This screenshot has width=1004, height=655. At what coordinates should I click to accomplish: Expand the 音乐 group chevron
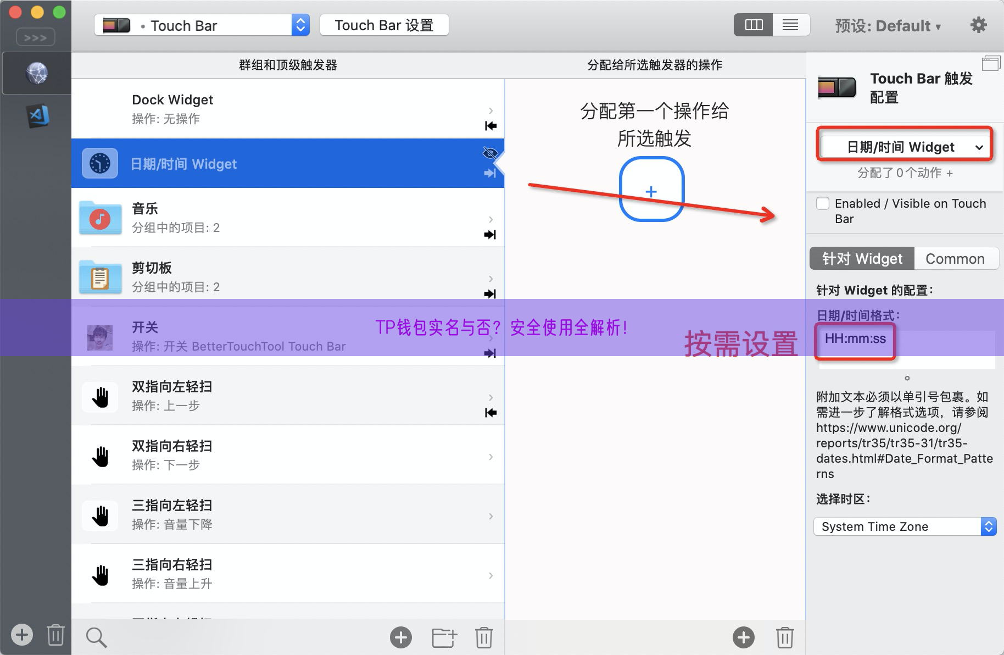pyautogui.click(x=490, y=219)
